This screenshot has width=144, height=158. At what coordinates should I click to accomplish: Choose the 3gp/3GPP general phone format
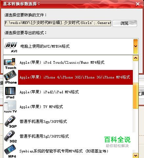[75, 122]
